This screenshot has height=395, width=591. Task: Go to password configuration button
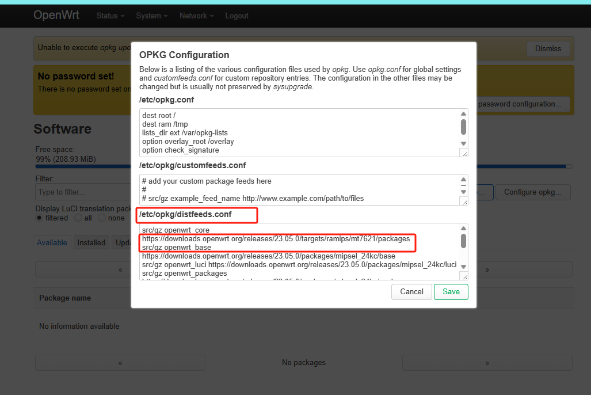[523, 104]
